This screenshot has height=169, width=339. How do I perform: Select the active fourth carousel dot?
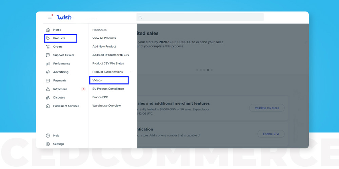208,70
